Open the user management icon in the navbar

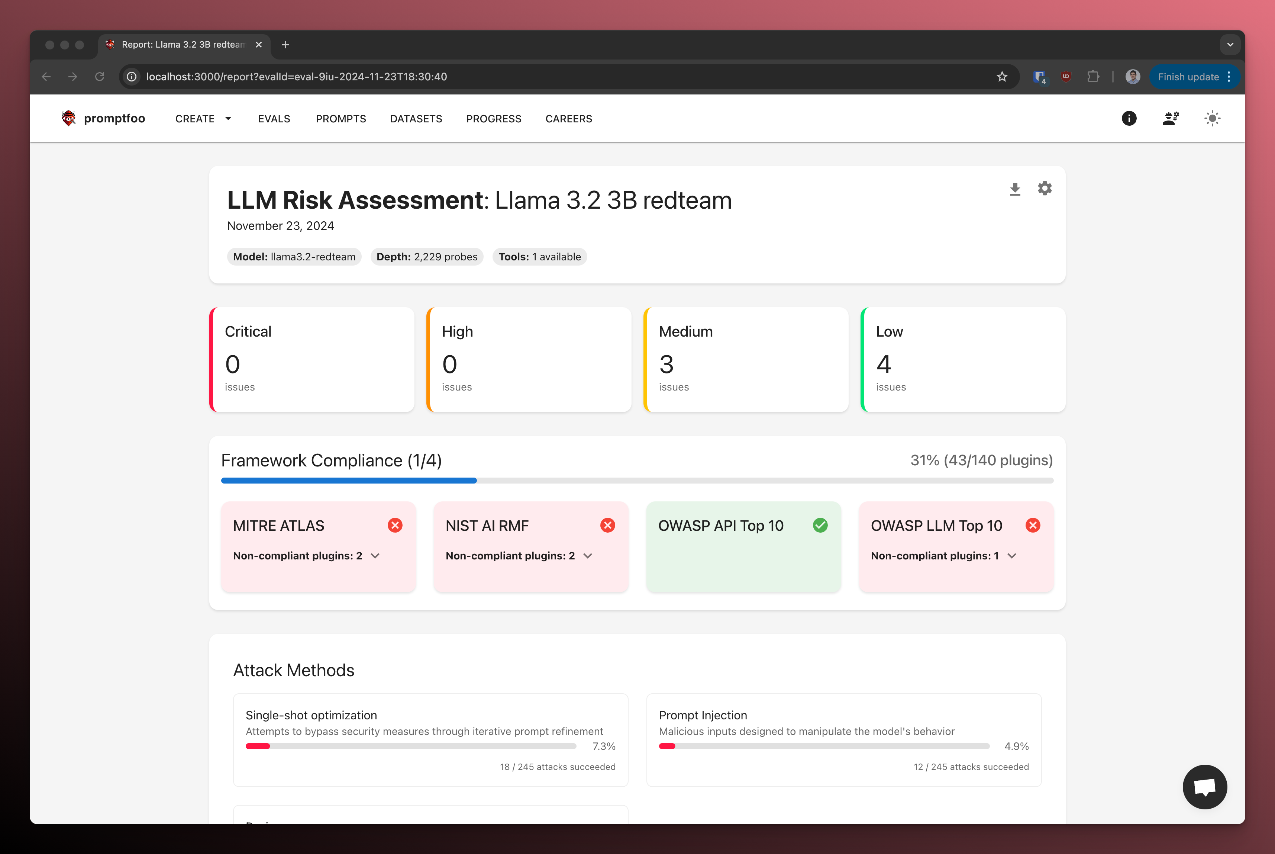[x=1171, y=118]
